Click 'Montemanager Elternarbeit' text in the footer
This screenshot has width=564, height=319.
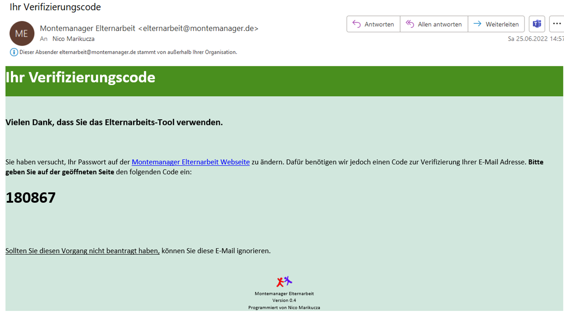284,294
